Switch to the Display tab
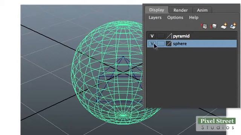 157,10
